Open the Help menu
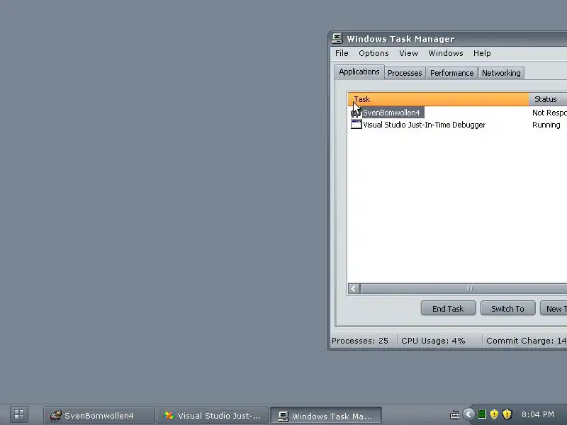 tap(482, 53)
